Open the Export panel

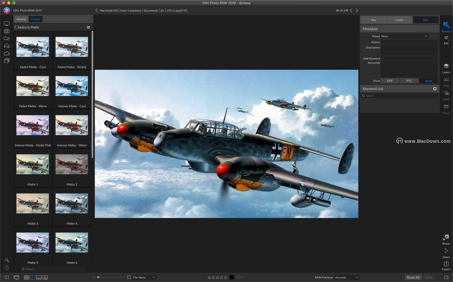(x=446, y=266)
